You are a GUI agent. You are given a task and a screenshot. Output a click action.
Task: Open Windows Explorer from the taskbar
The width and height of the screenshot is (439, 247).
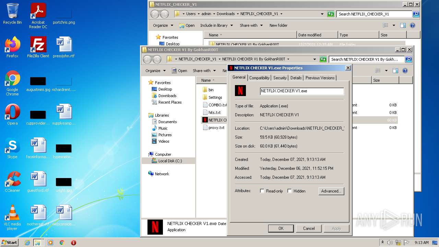[x=37, y=243]
